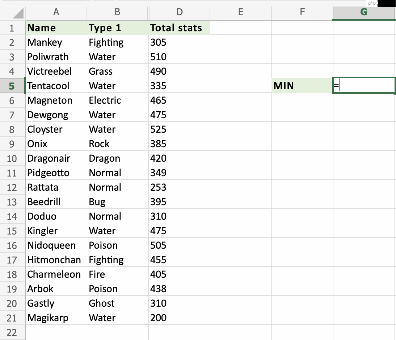
Task: Select the Magneton cell
Action: 56,100
